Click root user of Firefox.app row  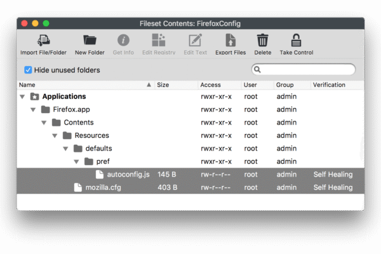pos(251,110)
